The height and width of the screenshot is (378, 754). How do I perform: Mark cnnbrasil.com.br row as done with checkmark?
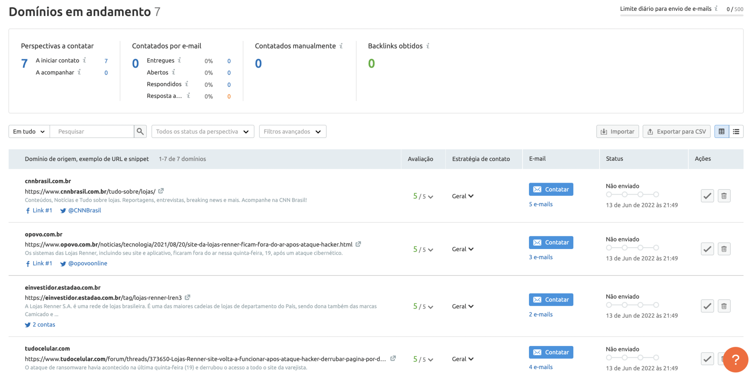[707, 196]
